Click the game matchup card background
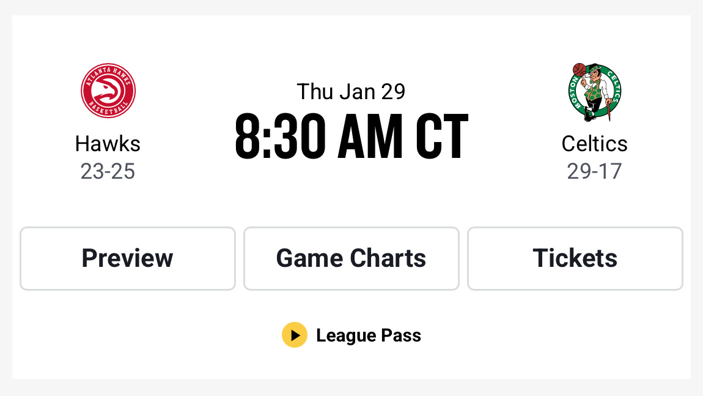 pyautogui.click(x=351, y=202)
